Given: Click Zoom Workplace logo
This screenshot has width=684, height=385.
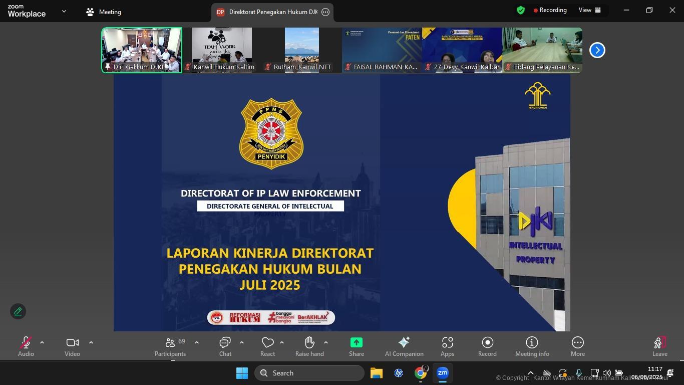Looking at the screenshot, I should (x=27, y=11).
